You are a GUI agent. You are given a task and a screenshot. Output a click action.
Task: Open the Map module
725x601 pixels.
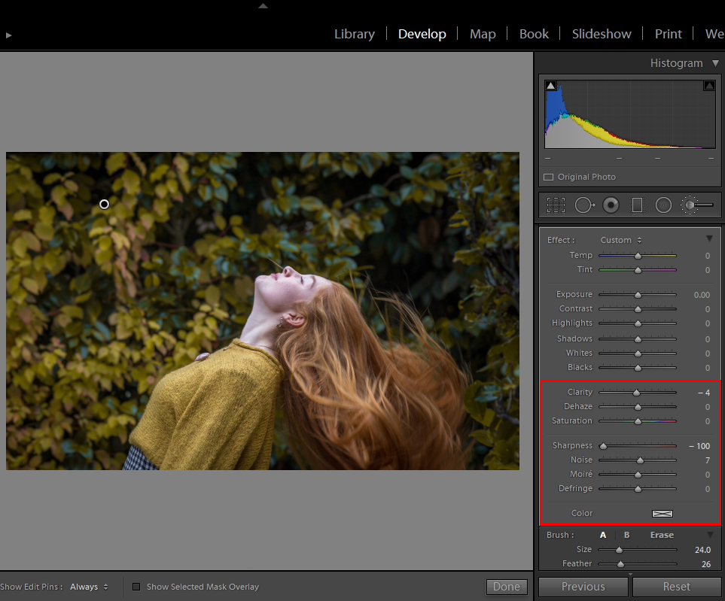pyautogui.click(x=483, y=34)
